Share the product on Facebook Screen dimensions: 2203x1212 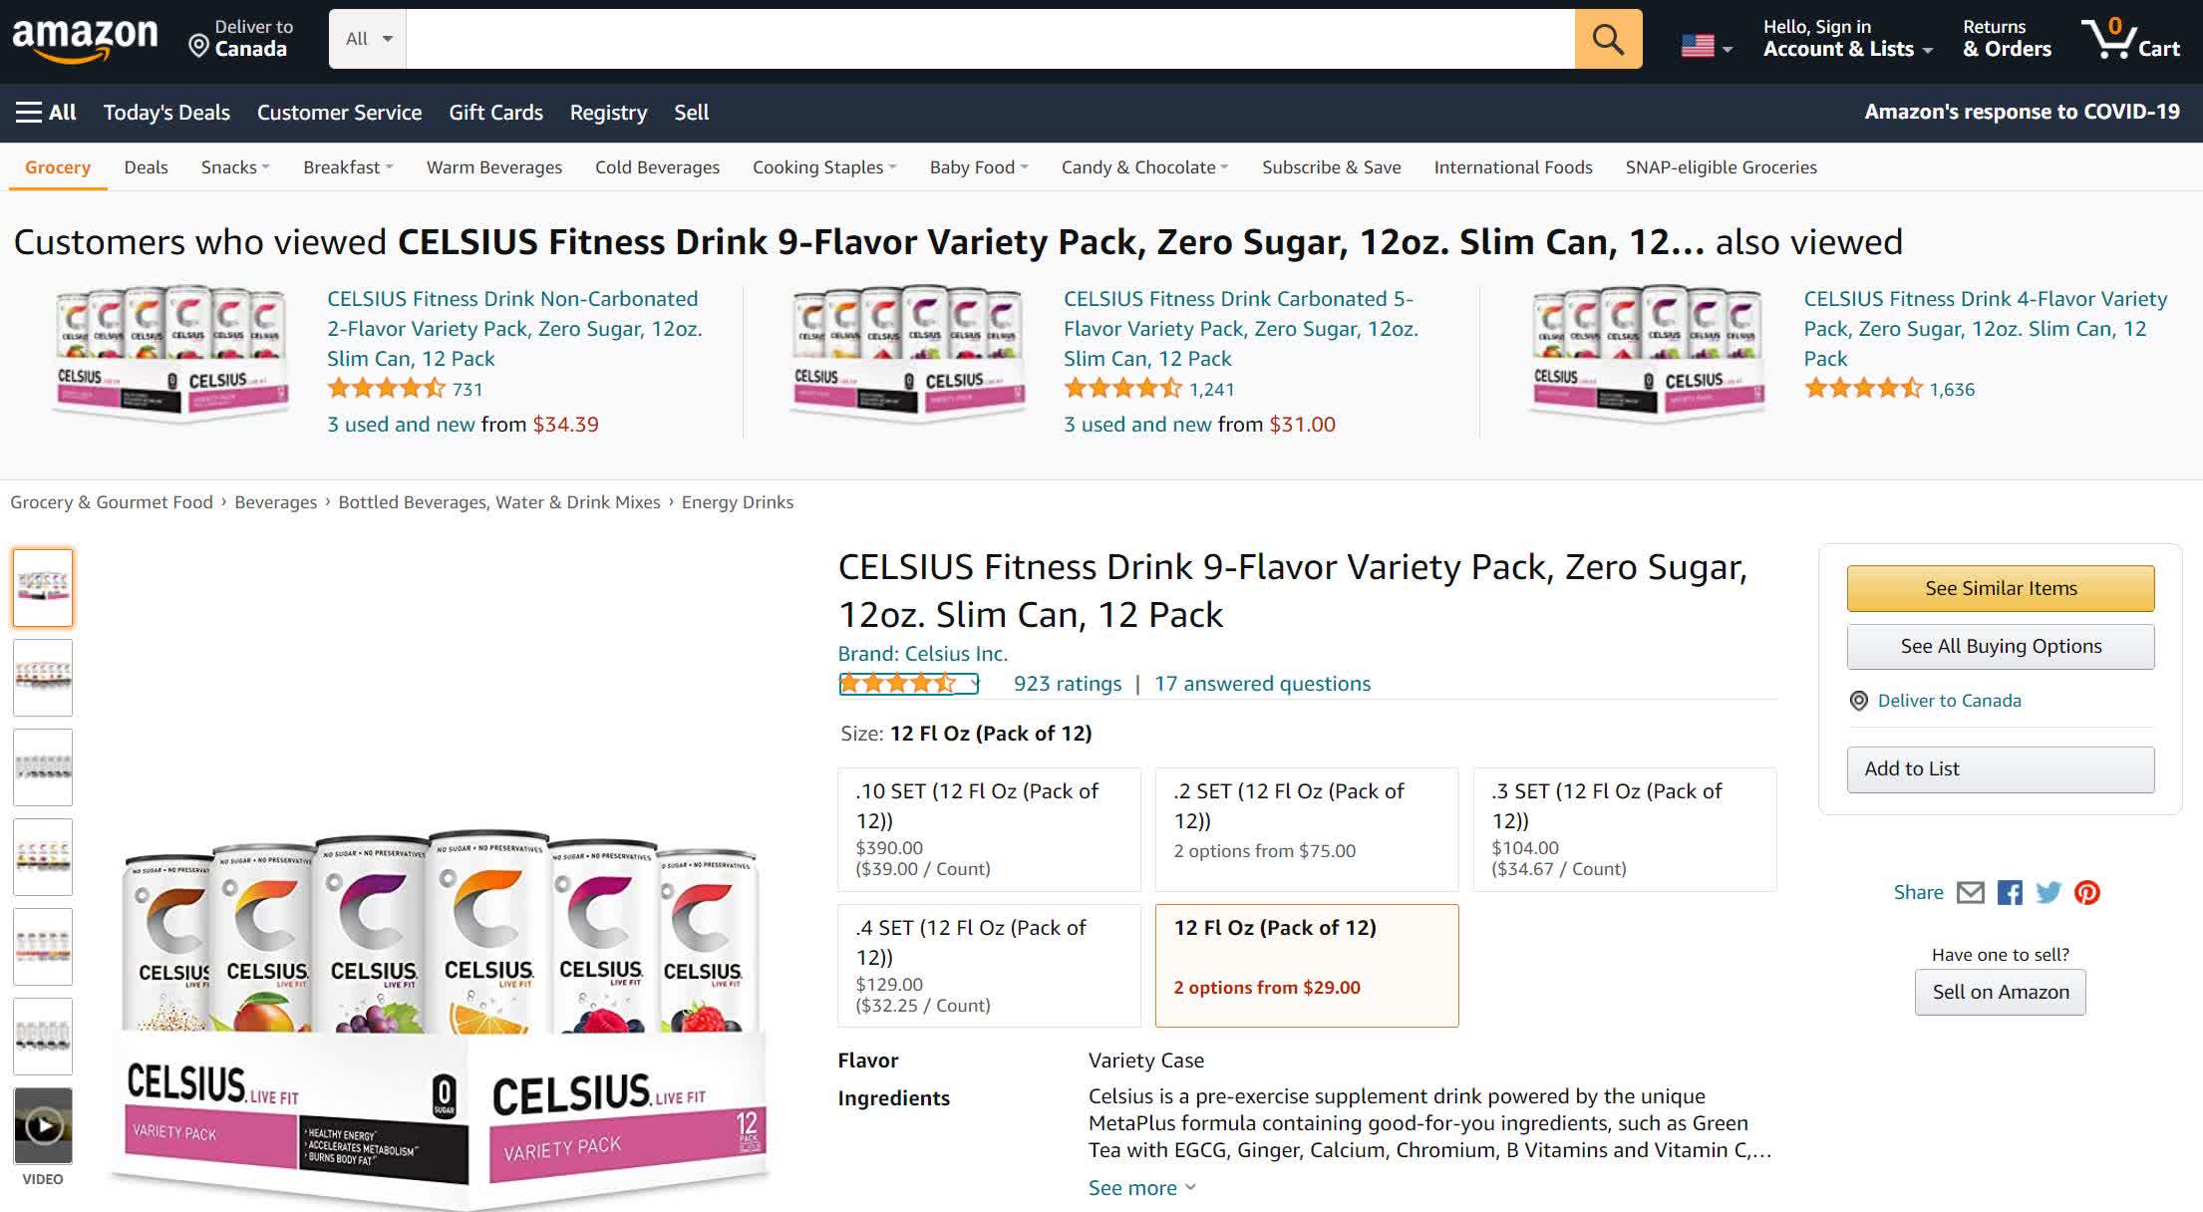(2010, 893)
